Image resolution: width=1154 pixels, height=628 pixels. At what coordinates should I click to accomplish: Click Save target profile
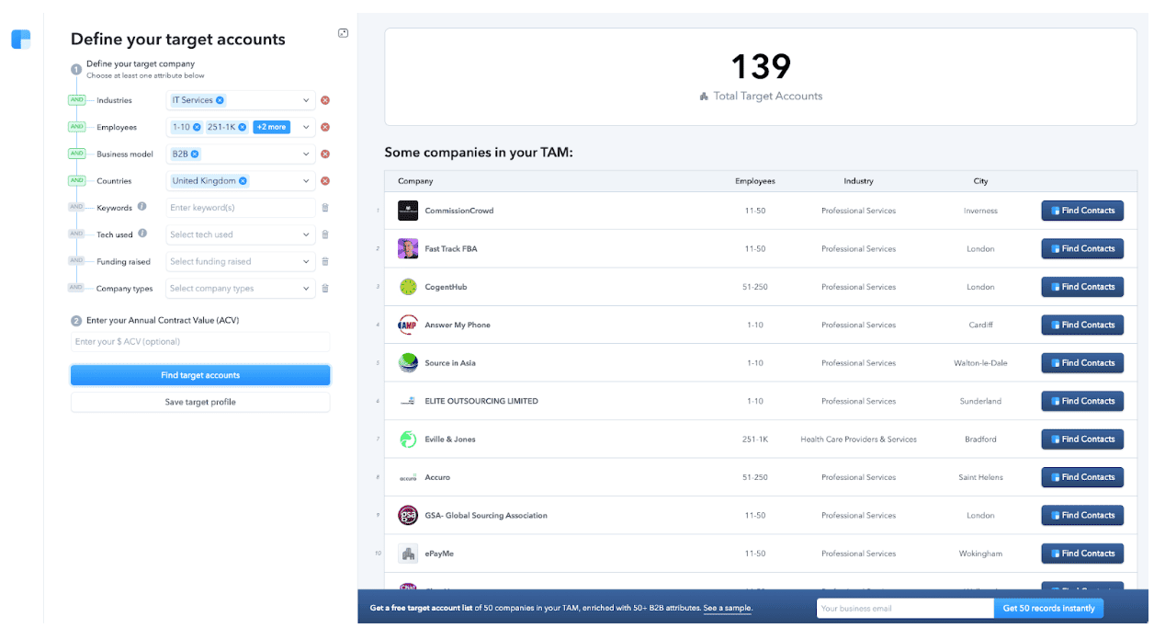pos(199,402)
